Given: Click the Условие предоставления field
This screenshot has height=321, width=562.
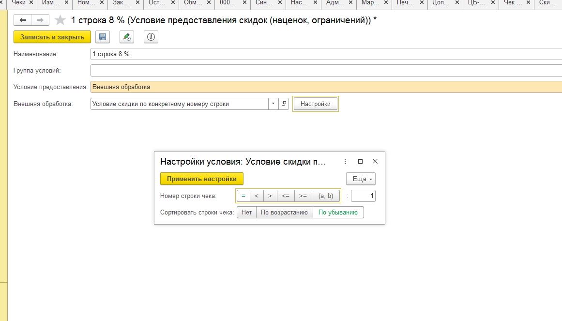Looking at the screenshot, I should point(326,87).
